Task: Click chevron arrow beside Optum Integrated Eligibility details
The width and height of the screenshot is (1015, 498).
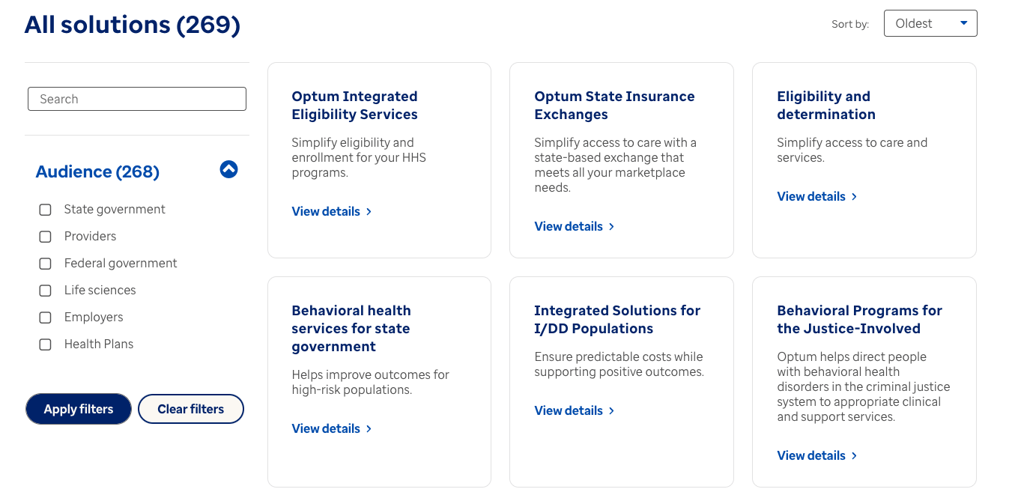Action: [369, 212]
